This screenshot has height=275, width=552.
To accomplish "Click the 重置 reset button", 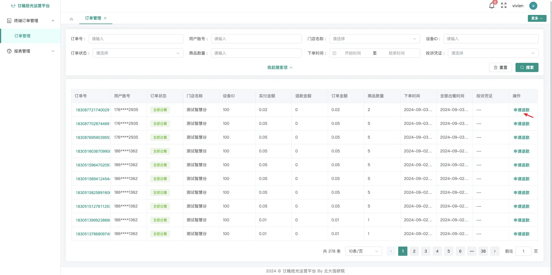I will coord(500,67).
